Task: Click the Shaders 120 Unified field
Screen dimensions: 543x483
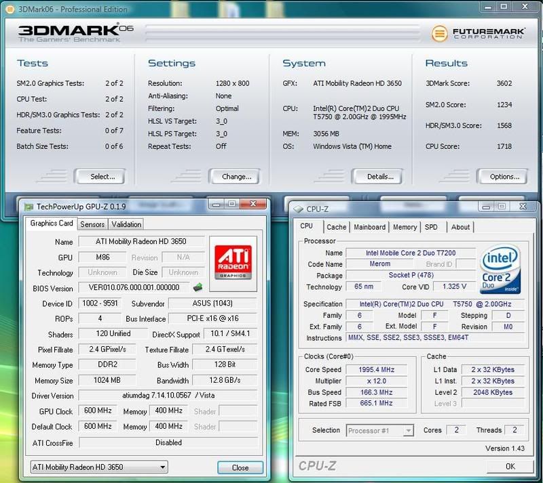Action: [113, 333]
